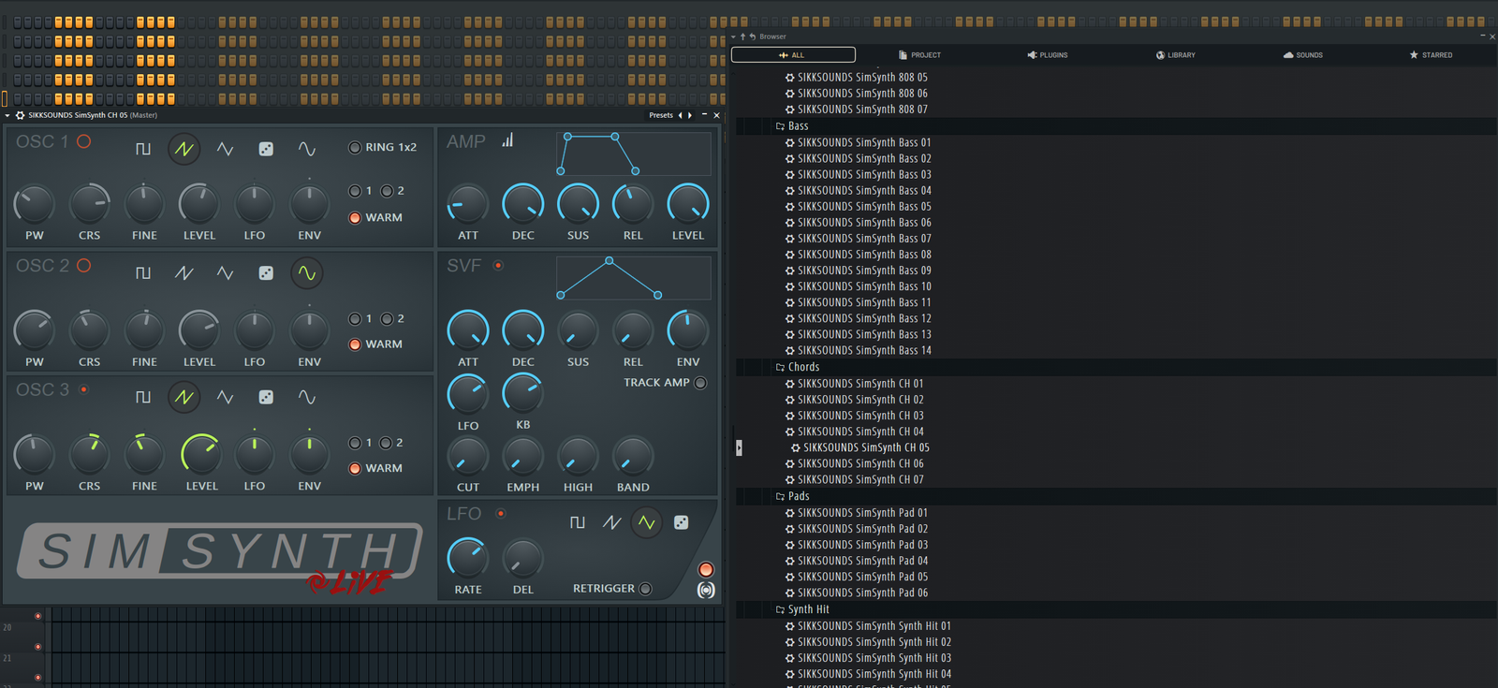Toggle the LFO RETRIGGER option
The width and height of the screenshot is (1498, 688).
[645, 589]
